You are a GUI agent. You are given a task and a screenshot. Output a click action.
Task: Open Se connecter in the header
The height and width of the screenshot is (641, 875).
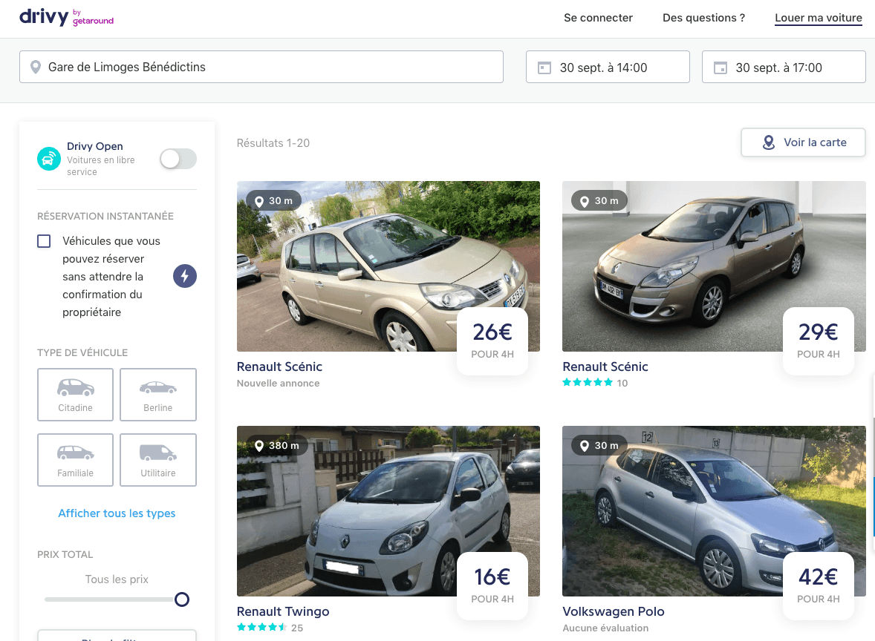click(598, 18)
